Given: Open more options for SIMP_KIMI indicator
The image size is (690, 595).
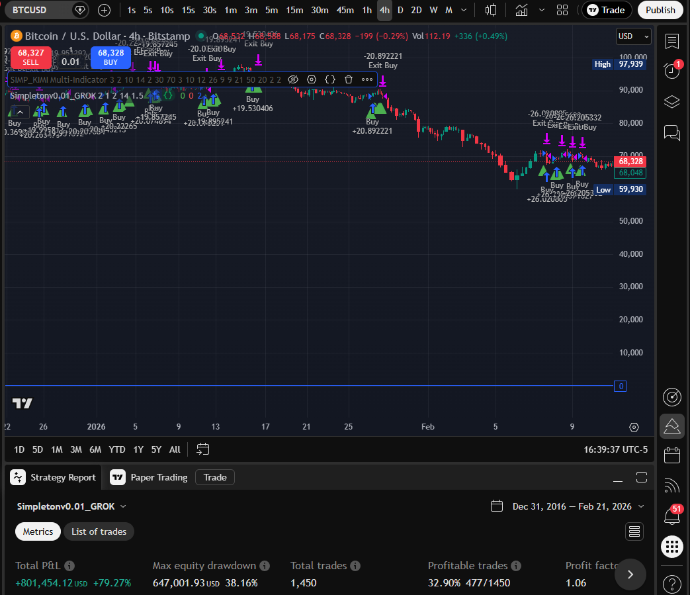Looking at the screenshot, I should pyautogui.click(x=367, y=79).
